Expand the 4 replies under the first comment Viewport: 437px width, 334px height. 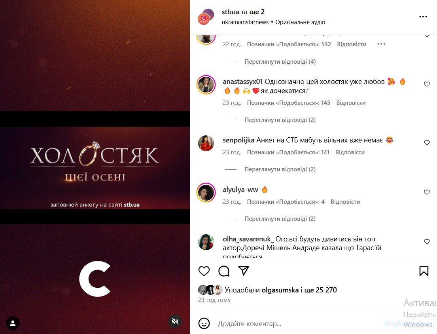coord(280,62)
